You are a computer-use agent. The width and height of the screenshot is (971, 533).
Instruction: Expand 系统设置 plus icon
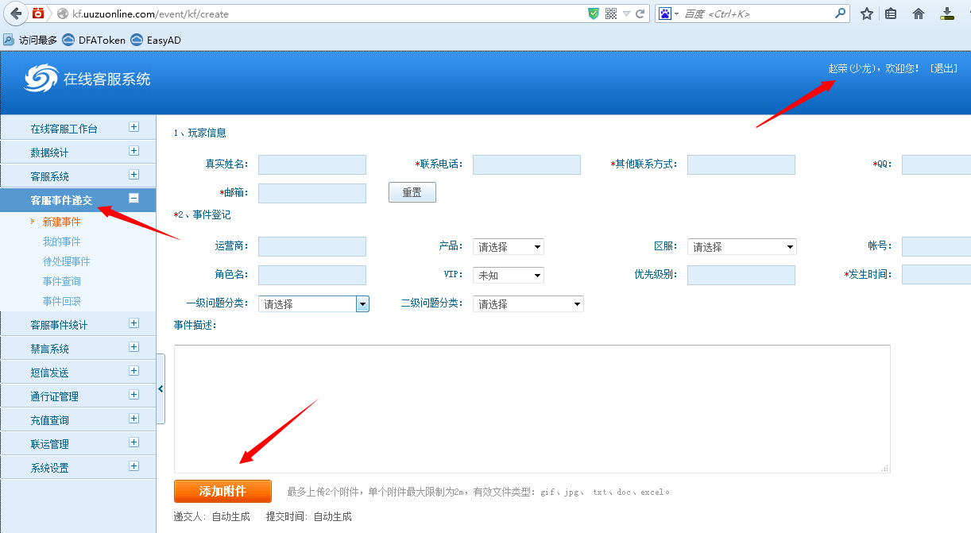pos(133,466)
